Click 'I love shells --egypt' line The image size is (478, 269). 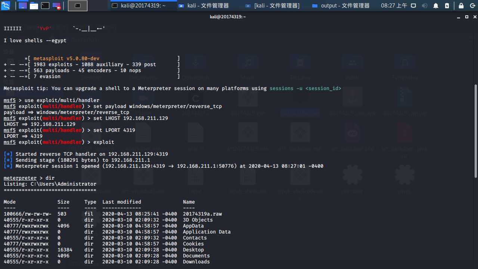(x=35, y=40)
